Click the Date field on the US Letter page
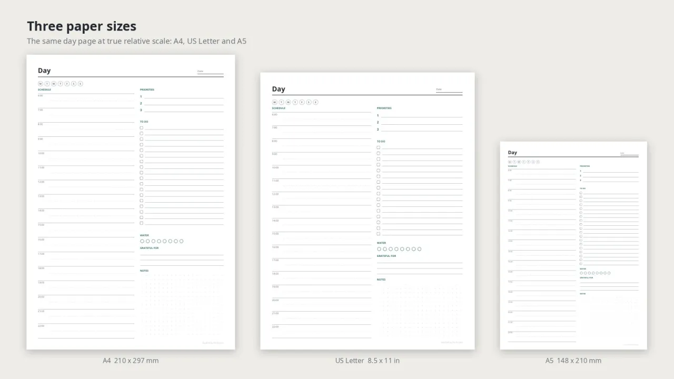Viewport: 674px width, 379px height. click(449, 90)
